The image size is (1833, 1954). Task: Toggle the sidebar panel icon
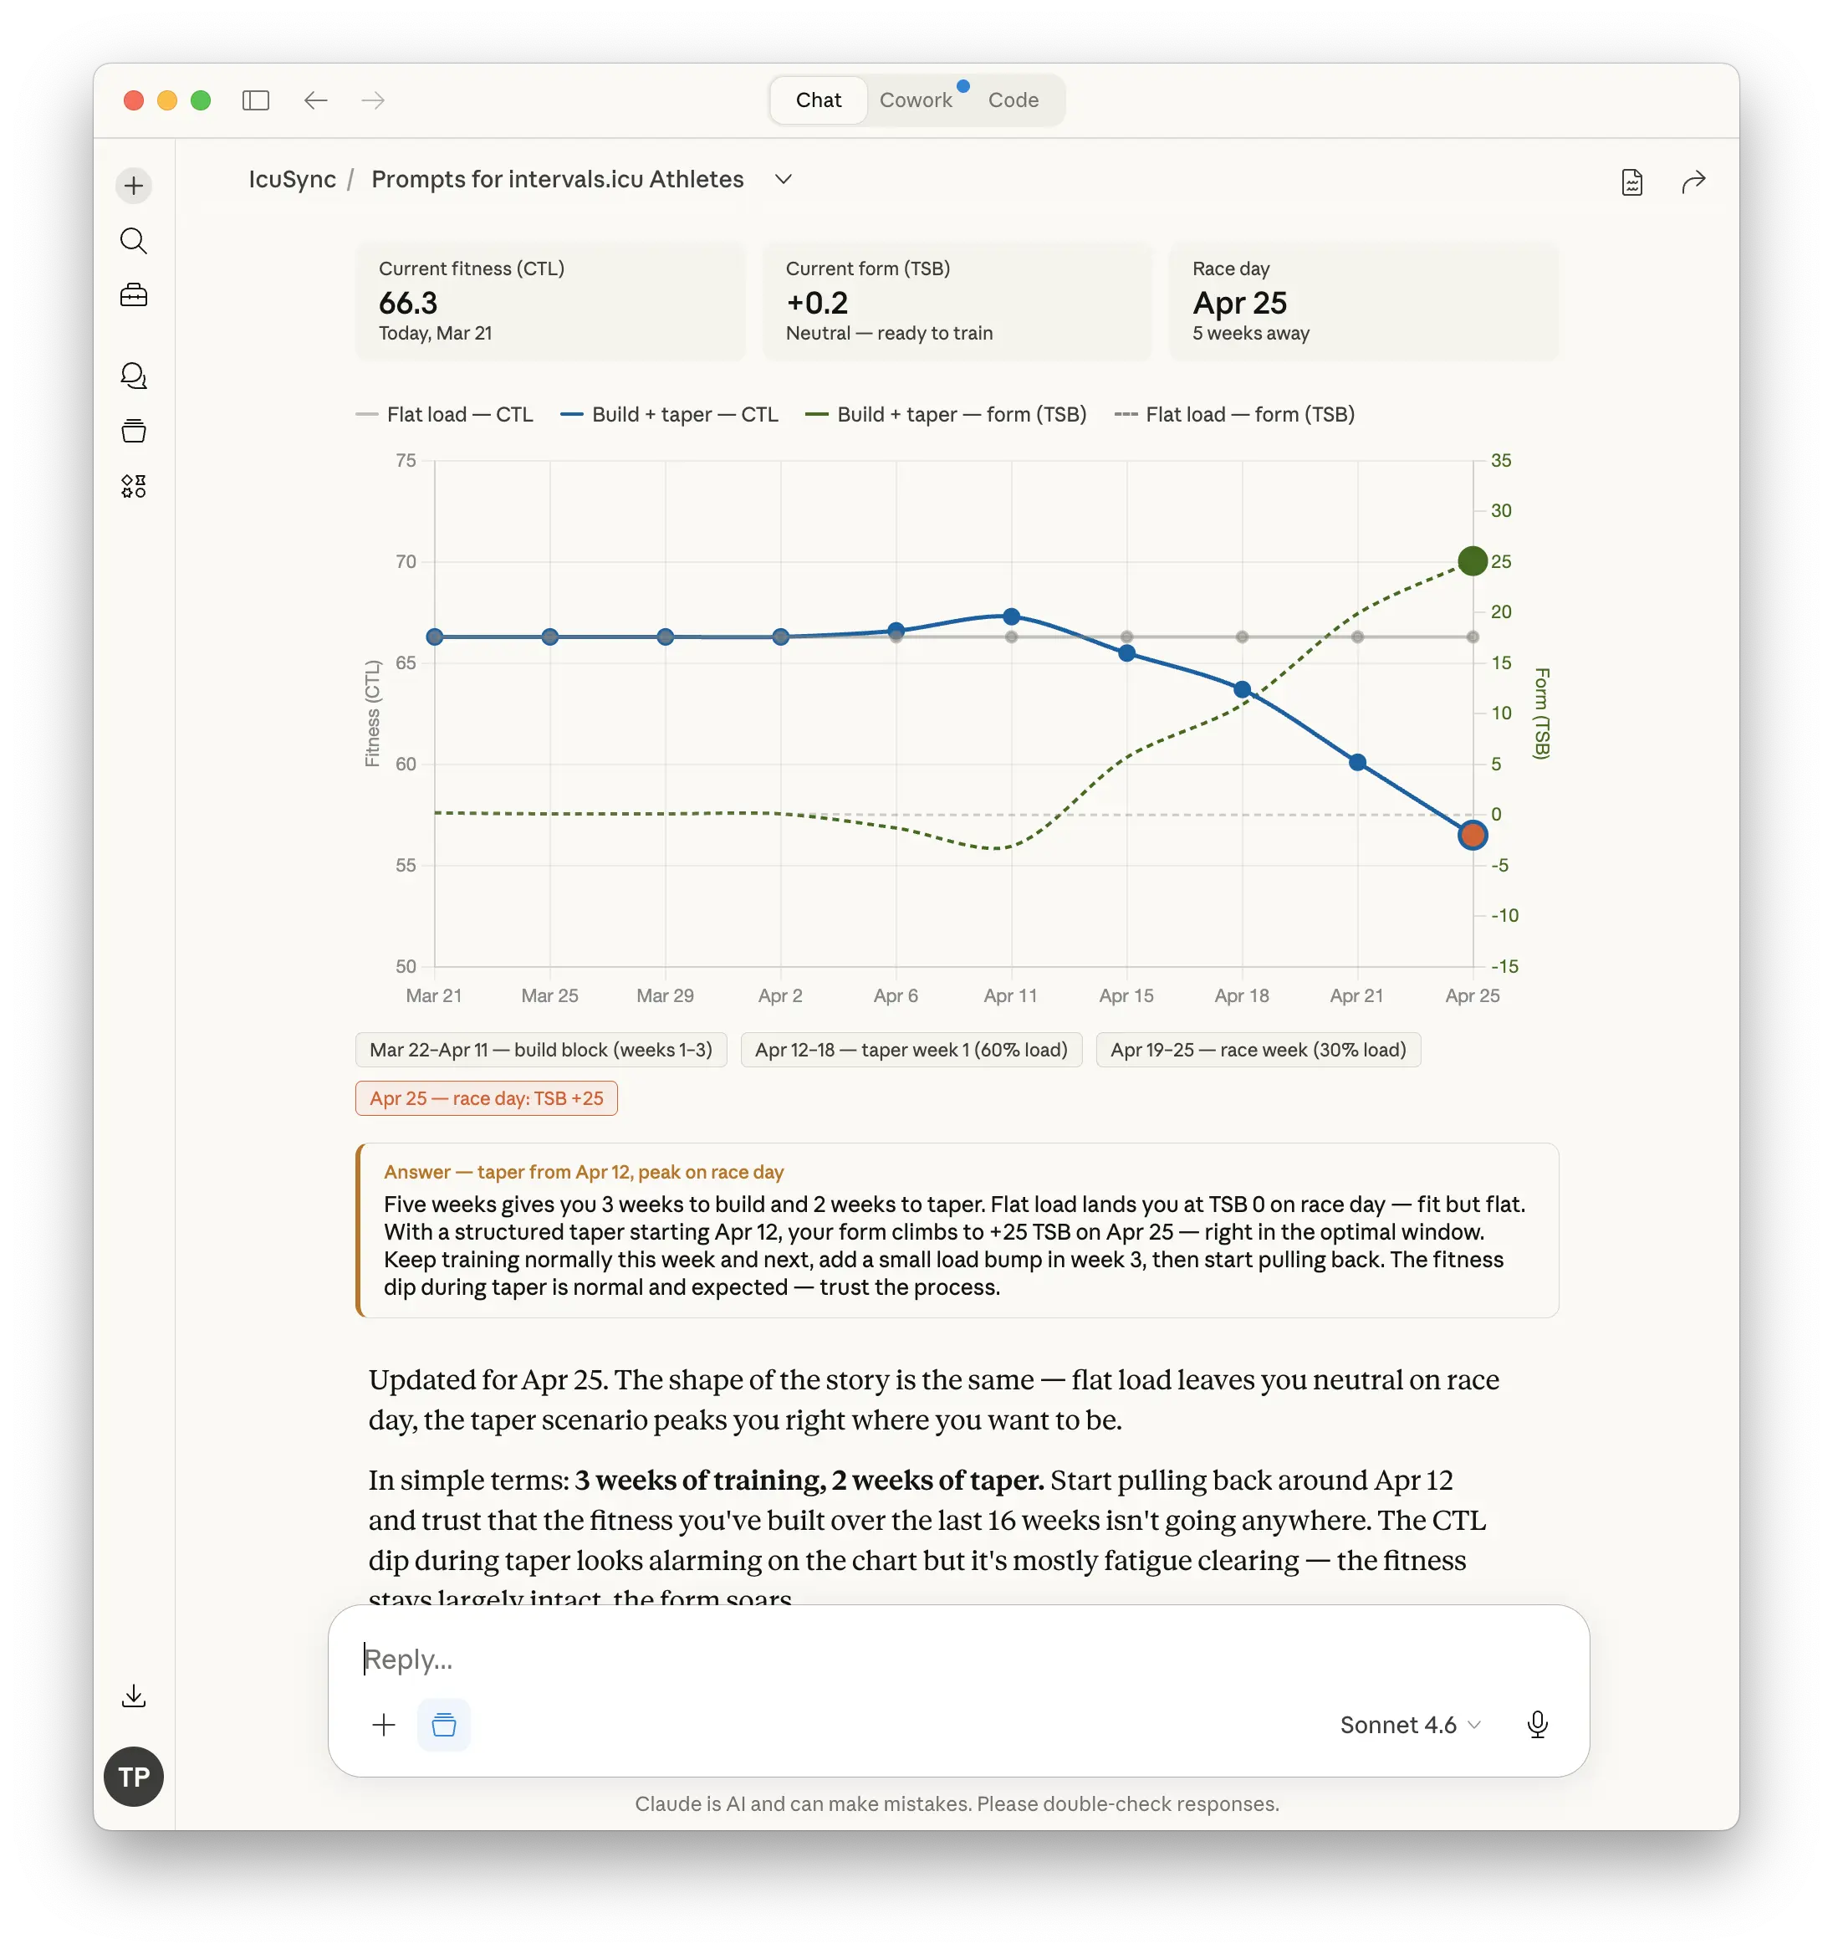pos(256,100)
